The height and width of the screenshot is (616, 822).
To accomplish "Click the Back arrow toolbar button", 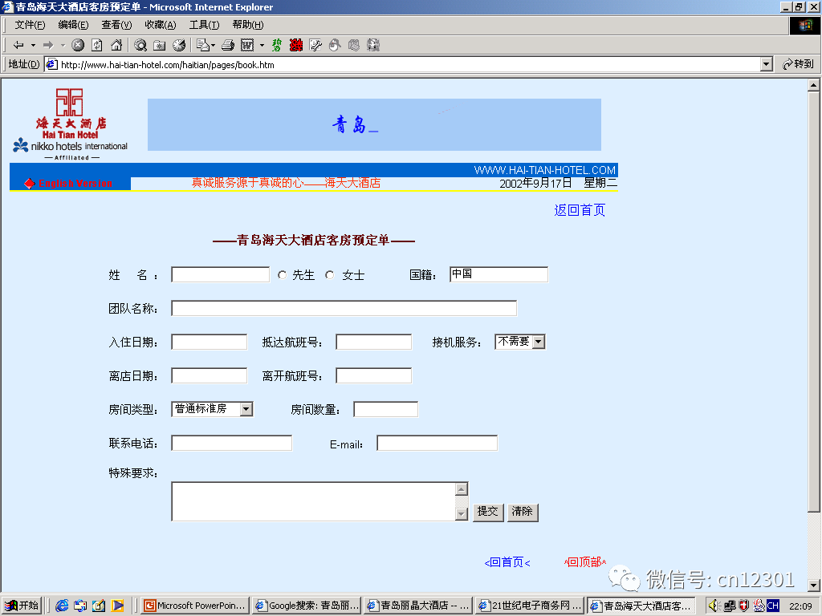I will pos(18,45).
